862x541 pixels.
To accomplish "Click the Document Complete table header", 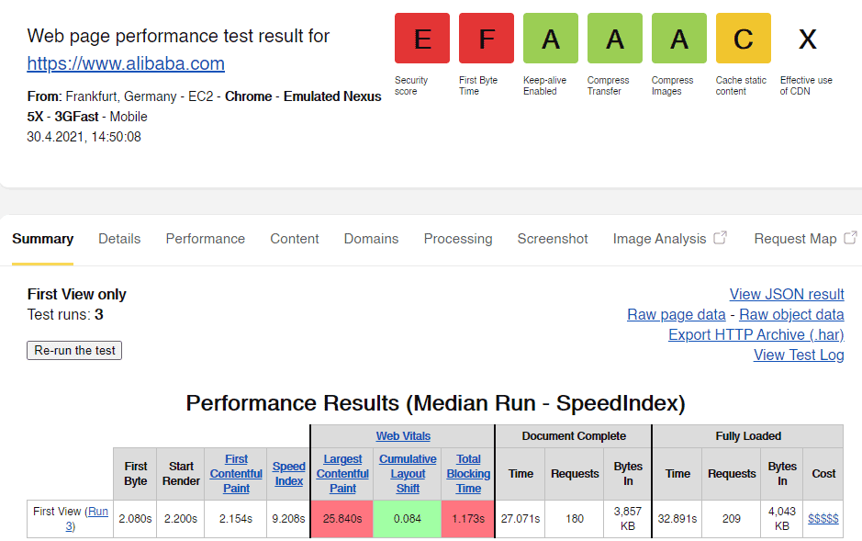I will pyautogui.click(x=574, y=436).
